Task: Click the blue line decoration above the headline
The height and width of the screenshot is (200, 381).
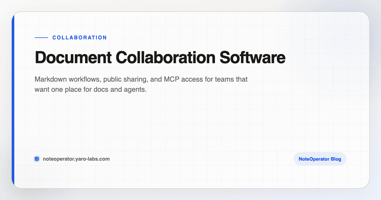Action: 41,37
